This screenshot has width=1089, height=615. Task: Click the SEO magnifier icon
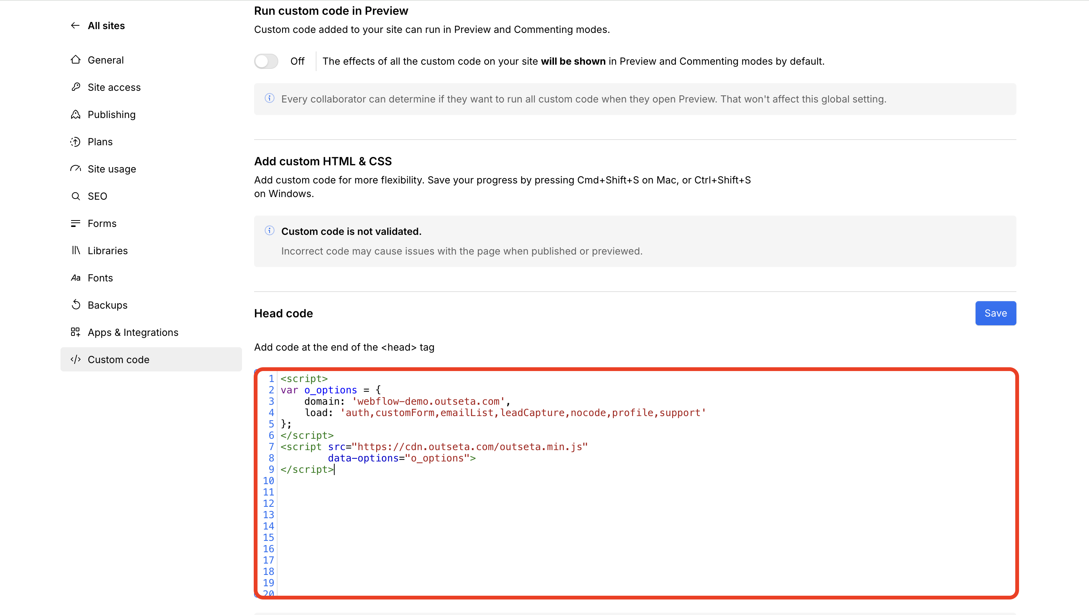75,196
